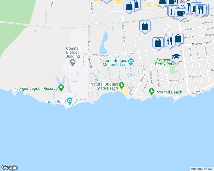The image size is (214, 171).
Task: Click the restaurant marker on Delaware Ave
Action: (170, 42)
